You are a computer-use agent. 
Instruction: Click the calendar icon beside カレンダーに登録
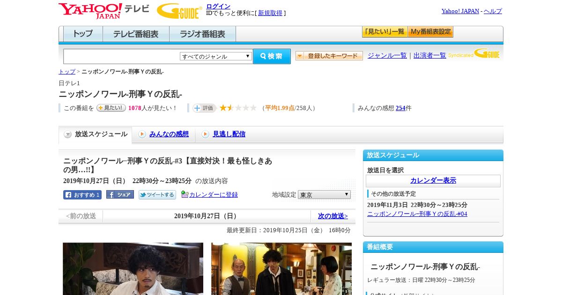(x=185, y=194)
